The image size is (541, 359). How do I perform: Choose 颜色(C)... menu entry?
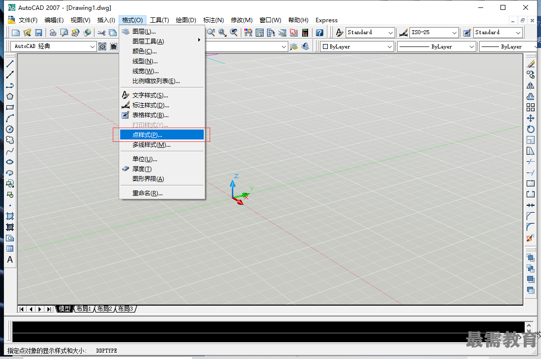(162, 51)
